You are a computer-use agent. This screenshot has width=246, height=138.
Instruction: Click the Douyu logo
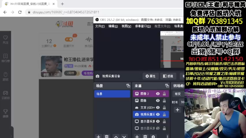(65, 24)
